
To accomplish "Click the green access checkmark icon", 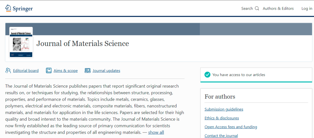I will coord(207,75).
